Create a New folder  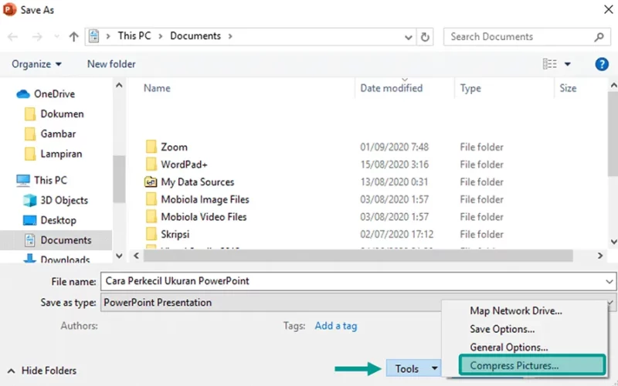111,64
